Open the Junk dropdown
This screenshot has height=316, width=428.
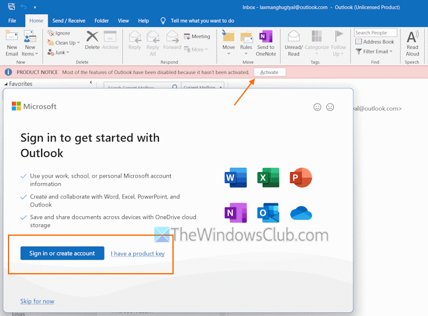[x=59, y=52]
